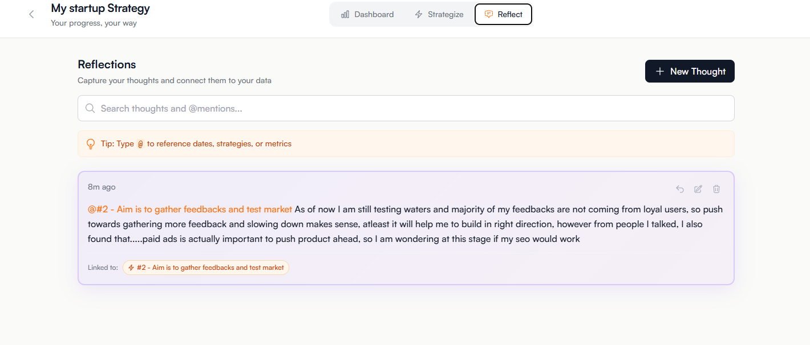Create a New Thought
This screenshot has width=810, height=345.
click(690, 71)
